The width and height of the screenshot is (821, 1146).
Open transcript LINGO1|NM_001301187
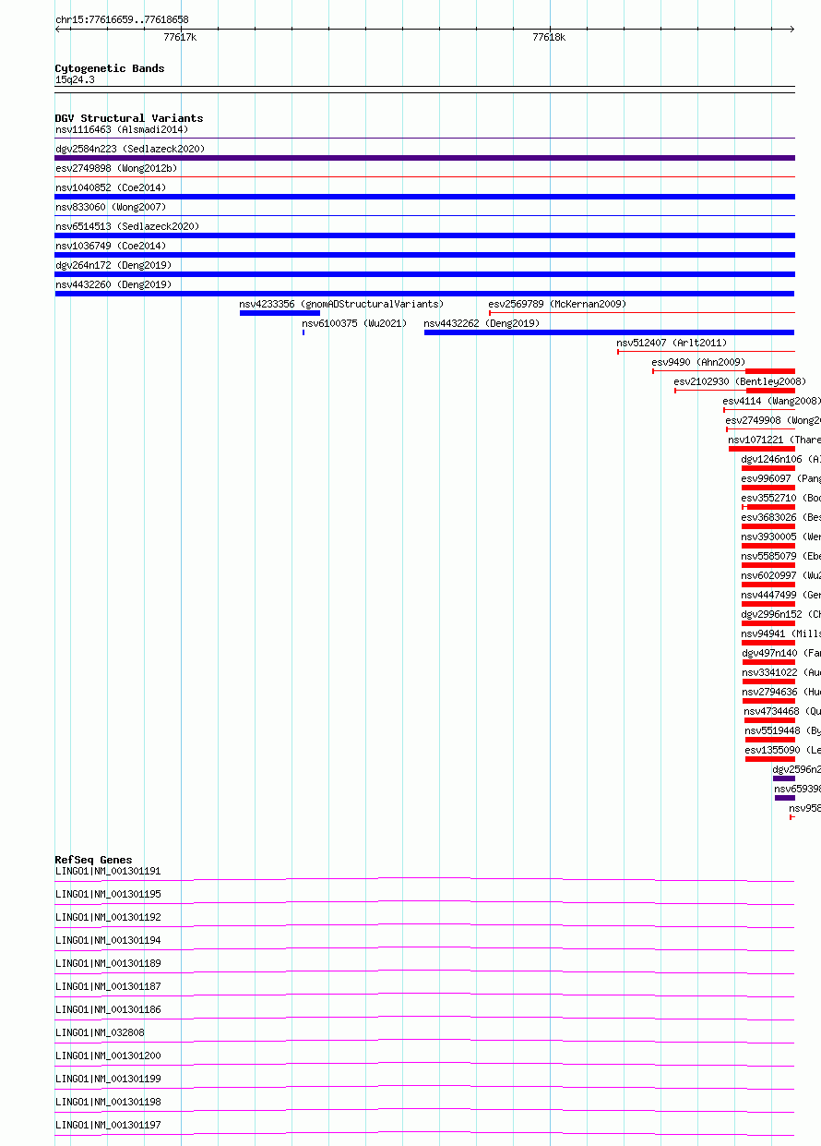pyautogui.click(x=108, y=987)
